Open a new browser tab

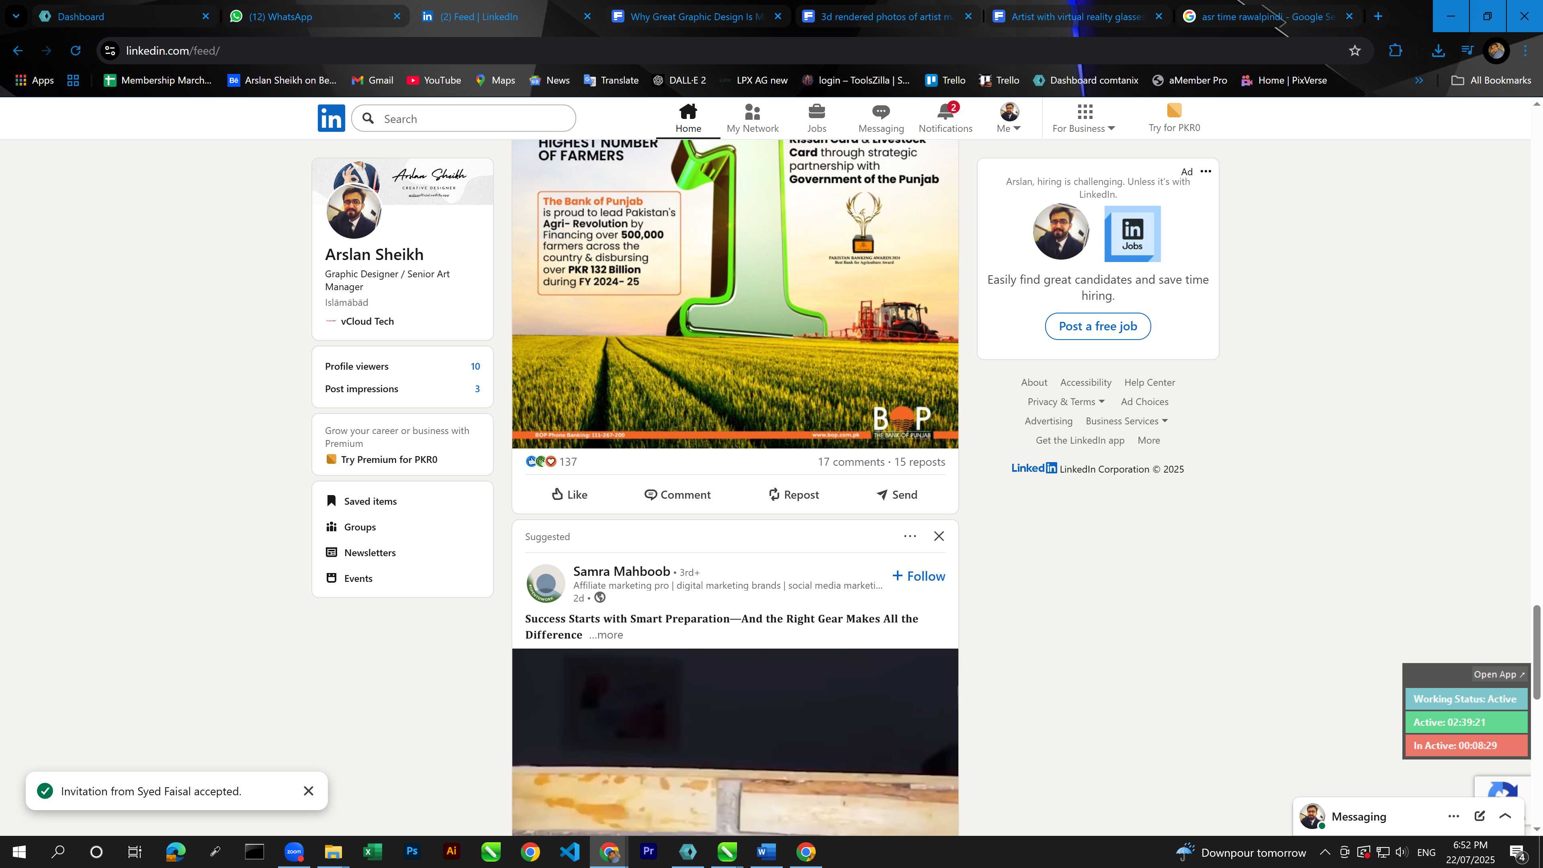click(x=1378, y=16)
